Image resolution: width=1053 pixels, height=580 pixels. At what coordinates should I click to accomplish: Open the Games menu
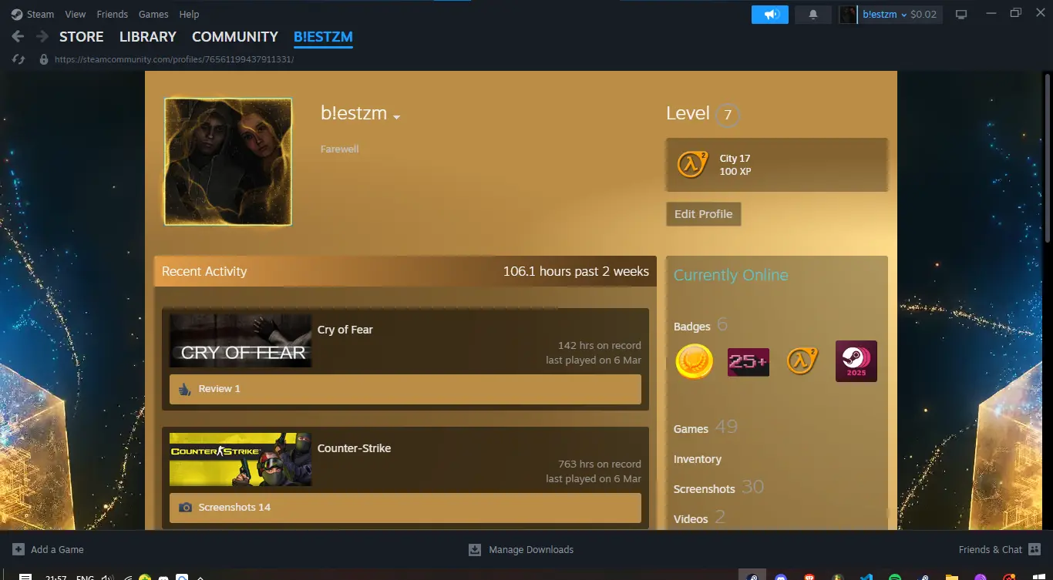coord(153,14)
